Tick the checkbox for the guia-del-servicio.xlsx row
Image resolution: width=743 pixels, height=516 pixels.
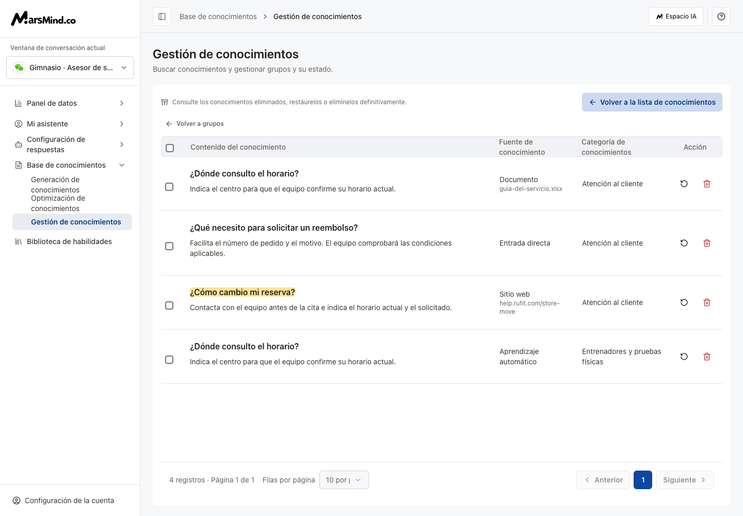point(169,187)
